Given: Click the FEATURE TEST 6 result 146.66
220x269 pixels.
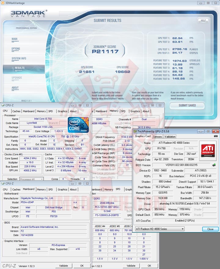Looking at the screenshot, I should point(178,79).
